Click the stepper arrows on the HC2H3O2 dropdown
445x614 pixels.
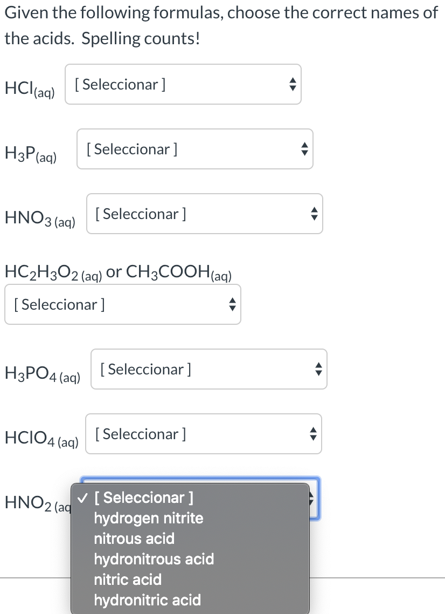(232, 304)
